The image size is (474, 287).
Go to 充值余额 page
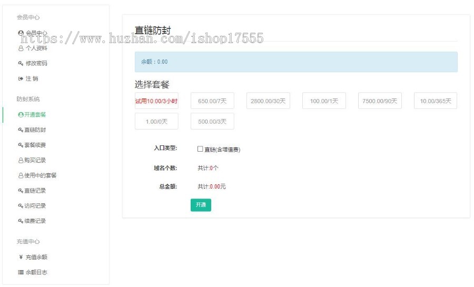[36, 257]
